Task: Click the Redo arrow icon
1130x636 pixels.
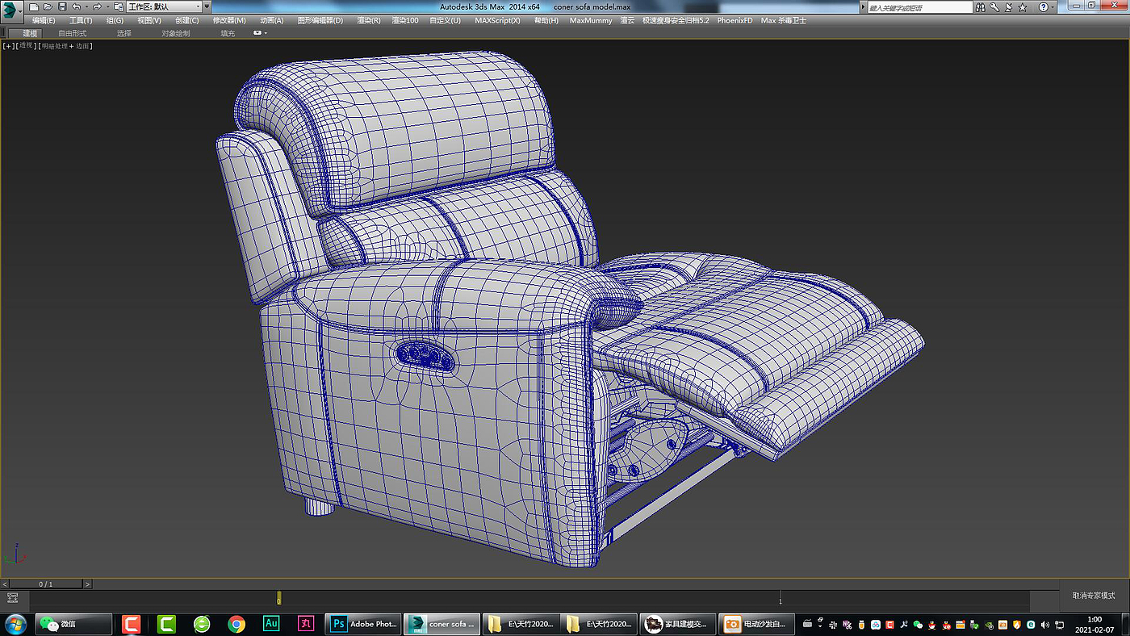Action: pyautogui.click(x=97, y=7)
